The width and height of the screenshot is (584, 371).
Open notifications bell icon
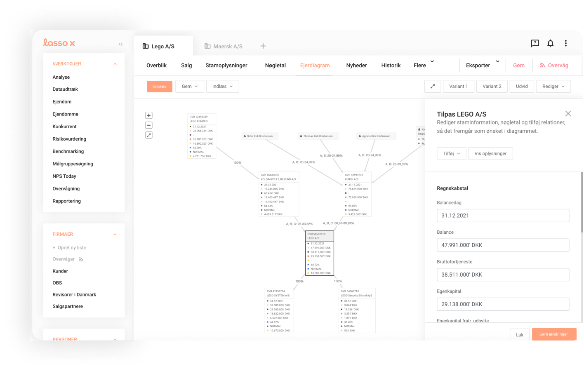click(x=550, y=43)
